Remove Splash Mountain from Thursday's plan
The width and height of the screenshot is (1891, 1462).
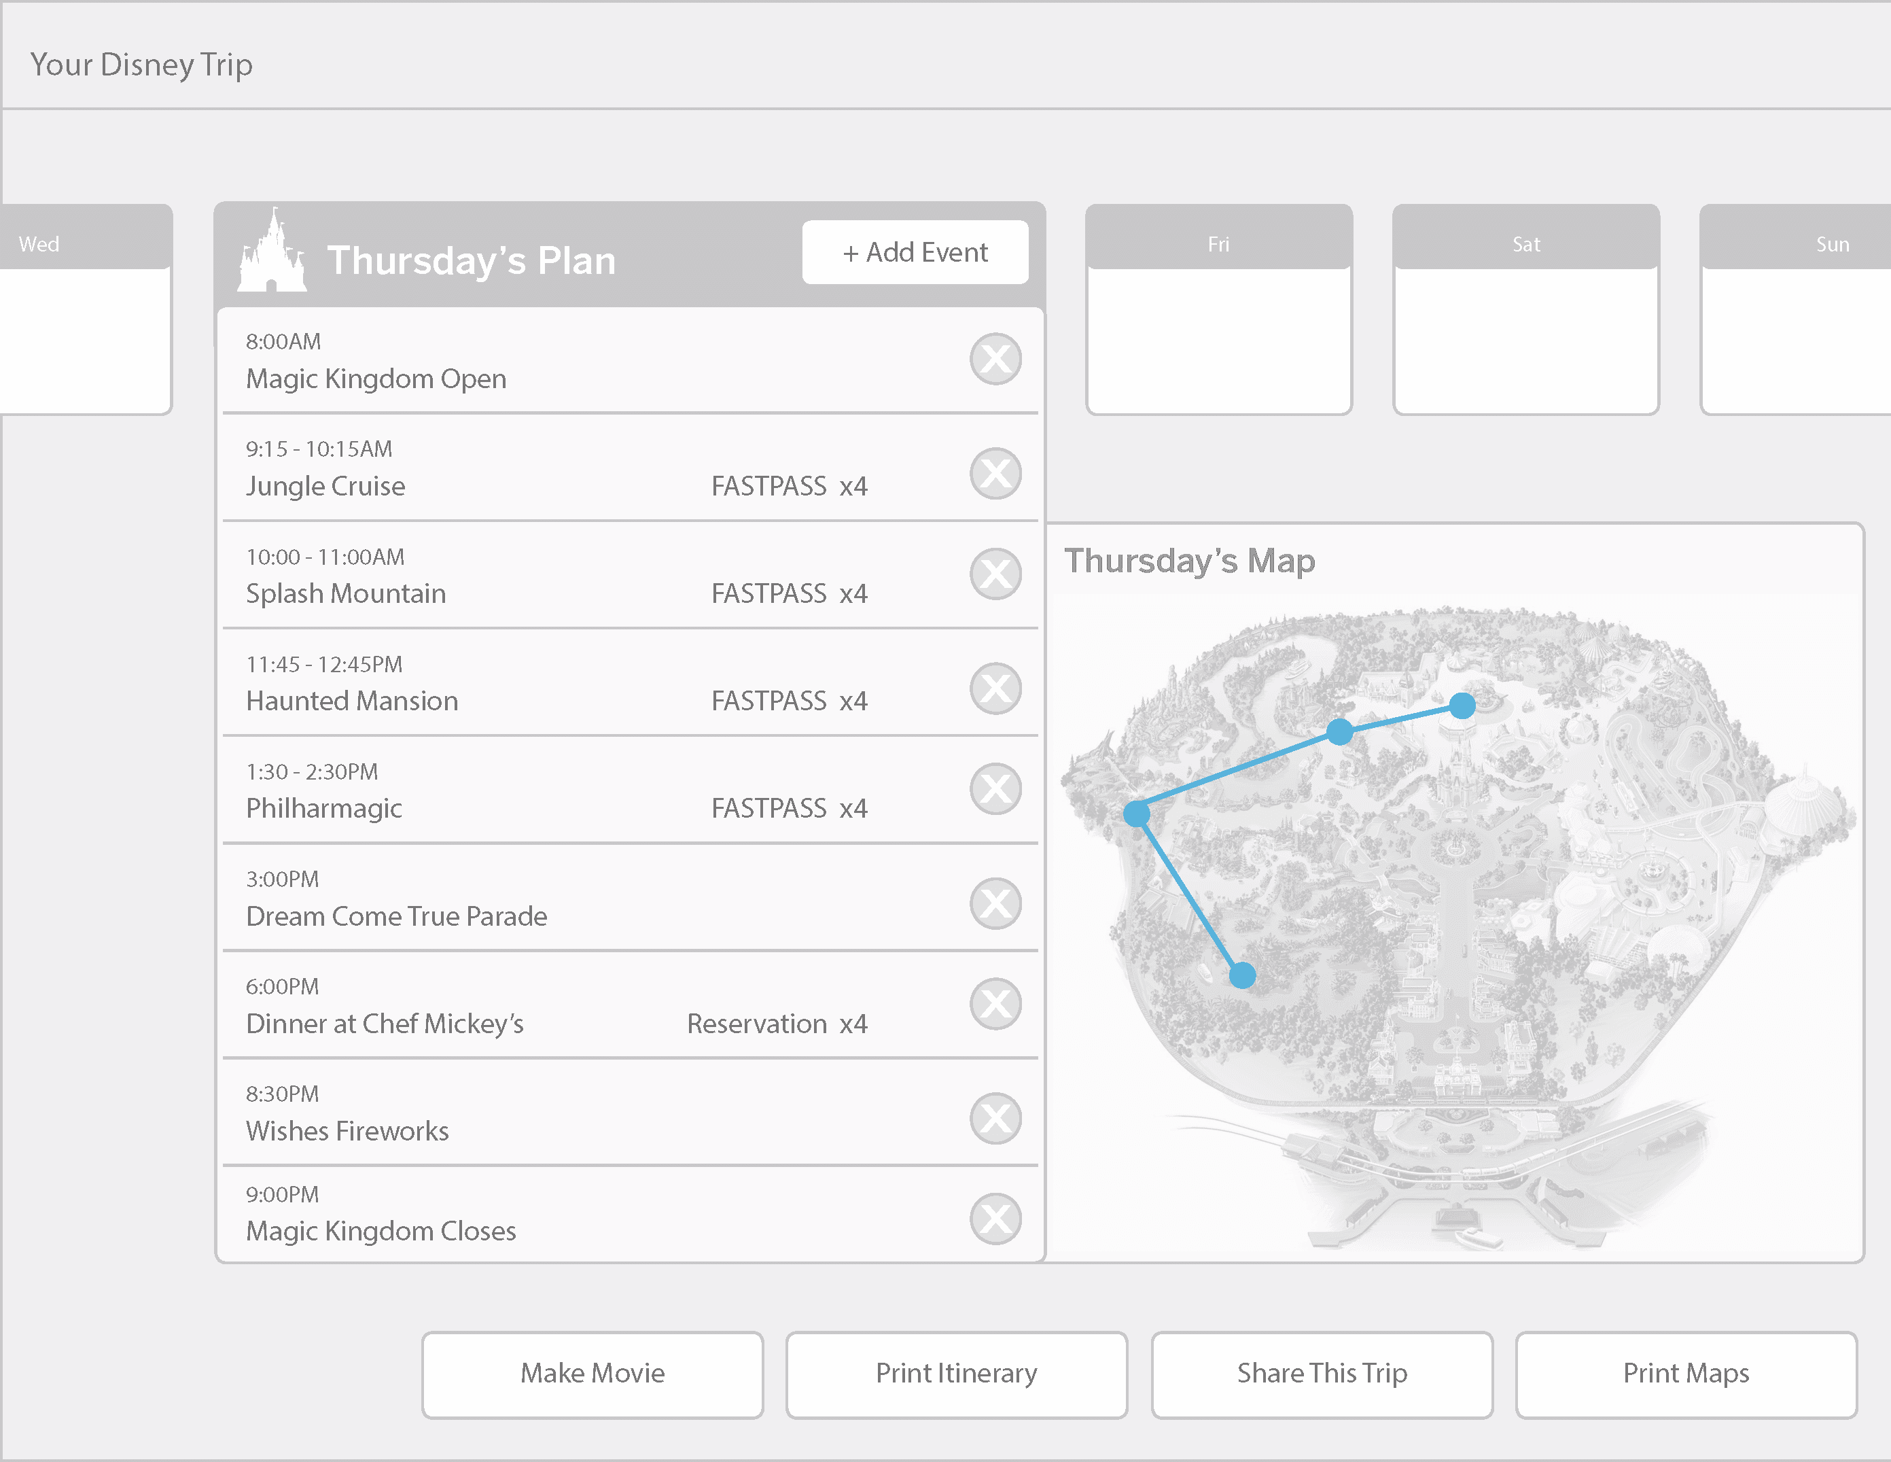[995, 574]
